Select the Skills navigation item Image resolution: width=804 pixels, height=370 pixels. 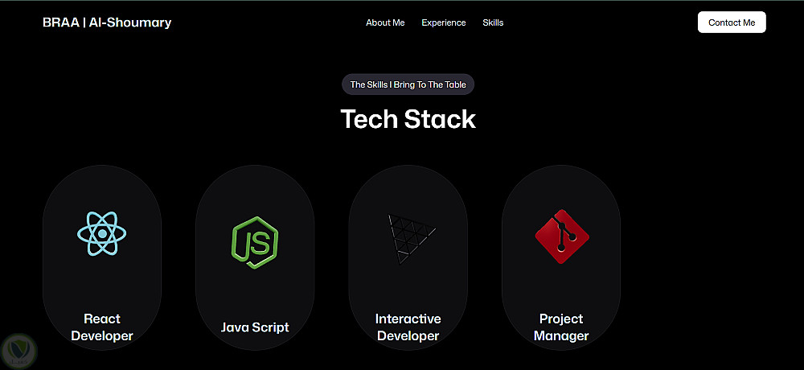493,23
